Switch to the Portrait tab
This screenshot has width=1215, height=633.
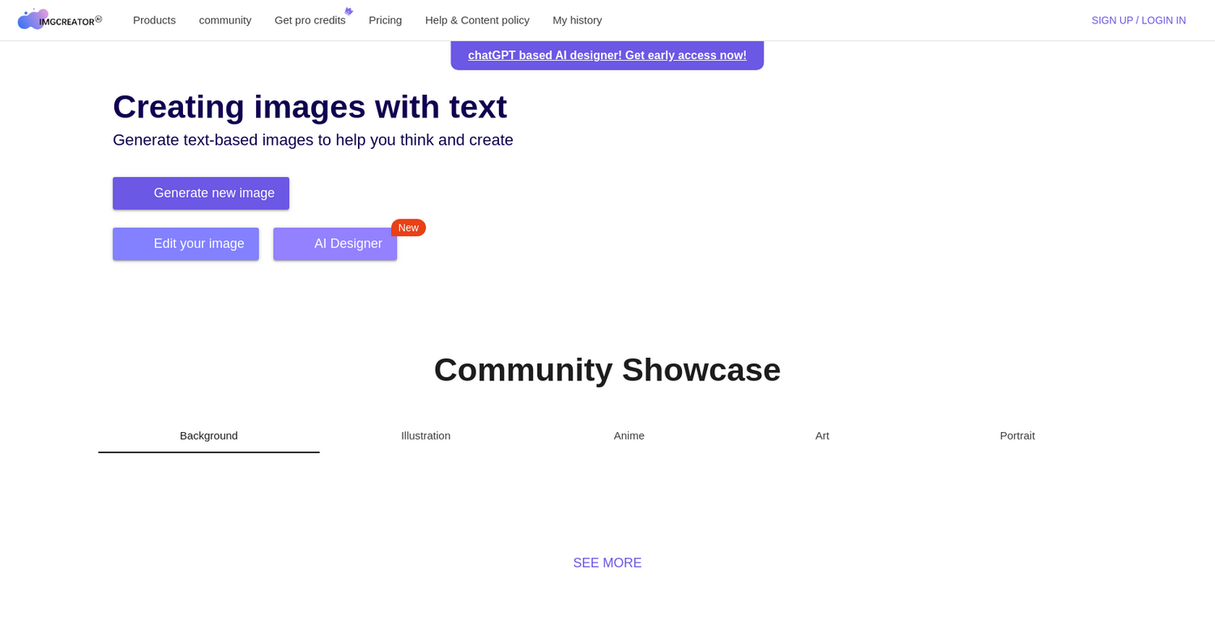pyautogui.click(x=1017, y=435)
